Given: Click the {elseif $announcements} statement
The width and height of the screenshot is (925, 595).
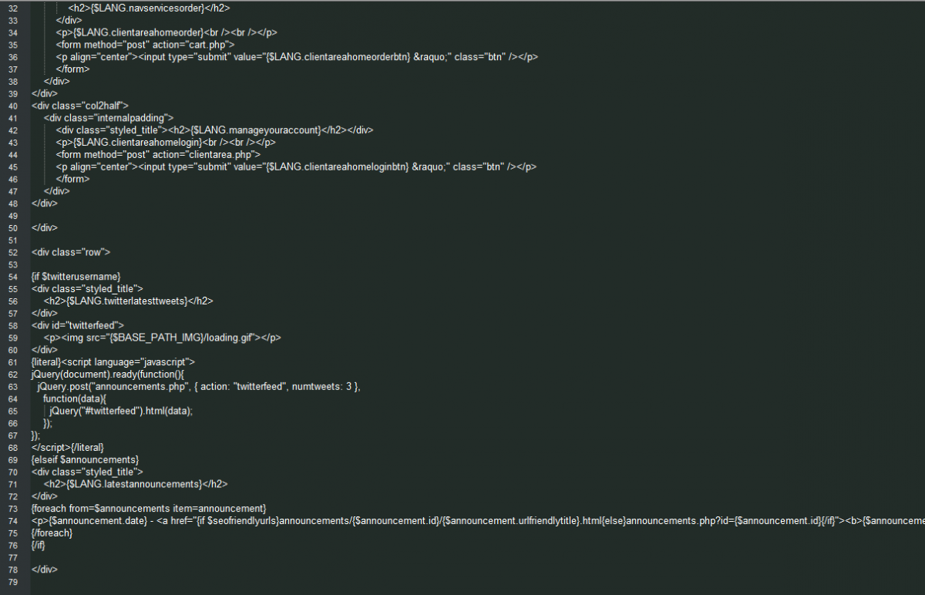Looking at the screenshot, I should (85, 459).
